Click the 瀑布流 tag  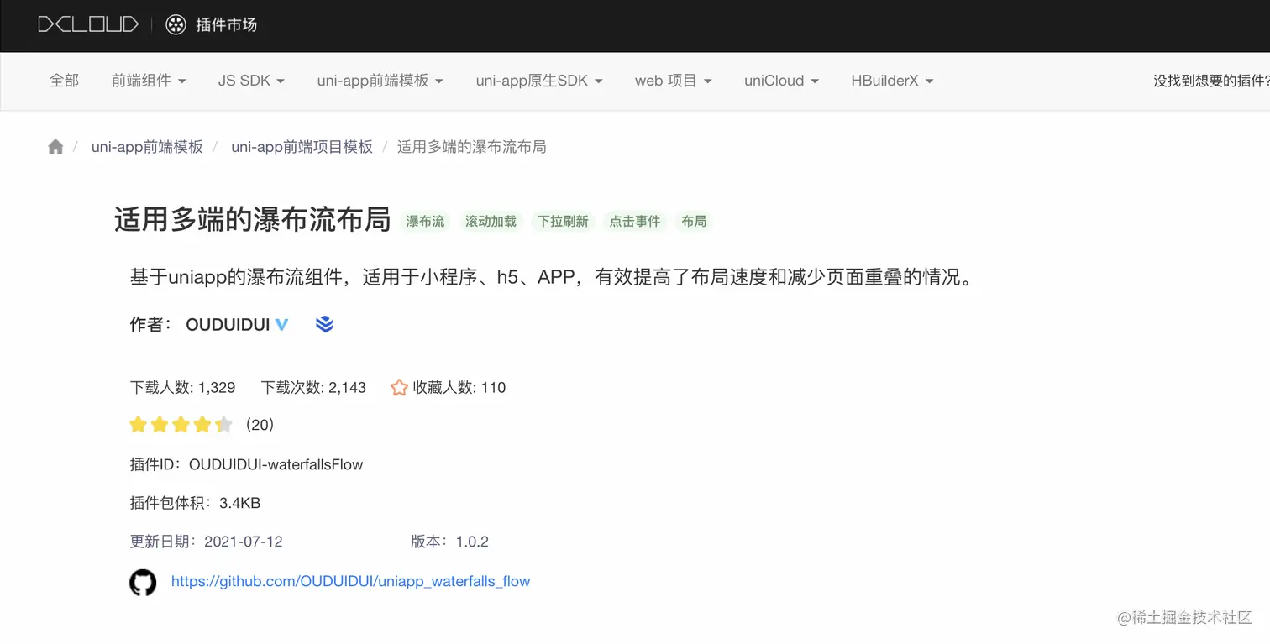click(425, 222)
